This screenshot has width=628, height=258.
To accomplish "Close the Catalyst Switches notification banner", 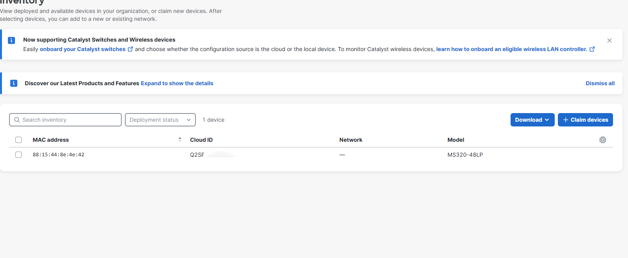I will click(x=609, y=40).
